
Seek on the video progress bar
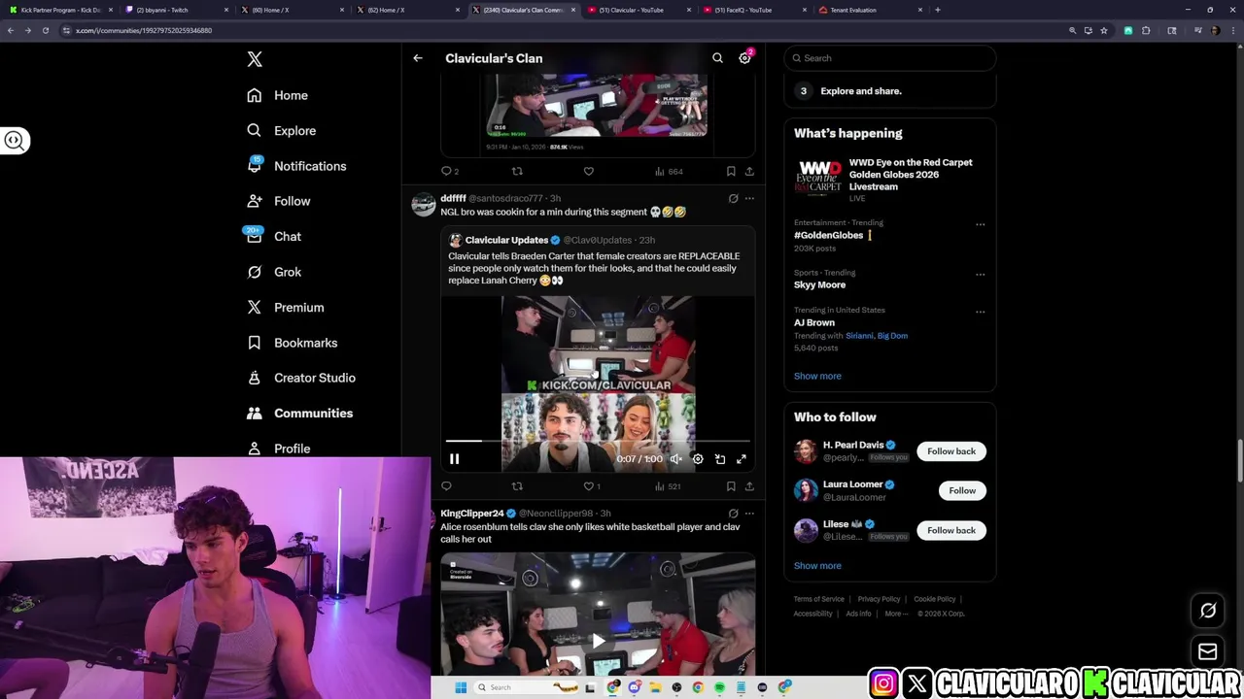(598, 441)
